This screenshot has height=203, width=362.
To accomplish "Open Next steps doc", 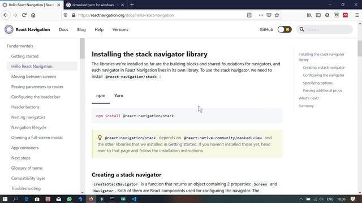I will pos(20,158).
